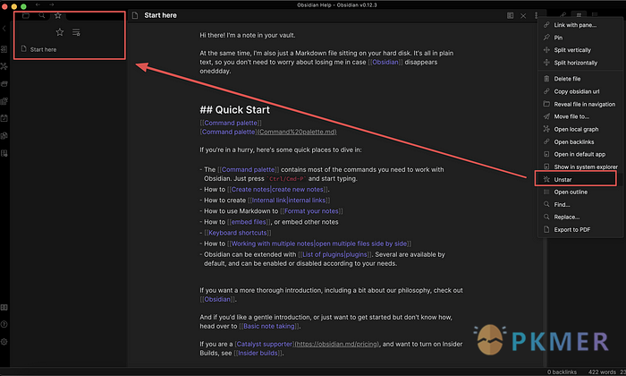This screenshot has height=376, width=626.
Task: Click the [[embed files]] link
Action: [x=249, y=222]
